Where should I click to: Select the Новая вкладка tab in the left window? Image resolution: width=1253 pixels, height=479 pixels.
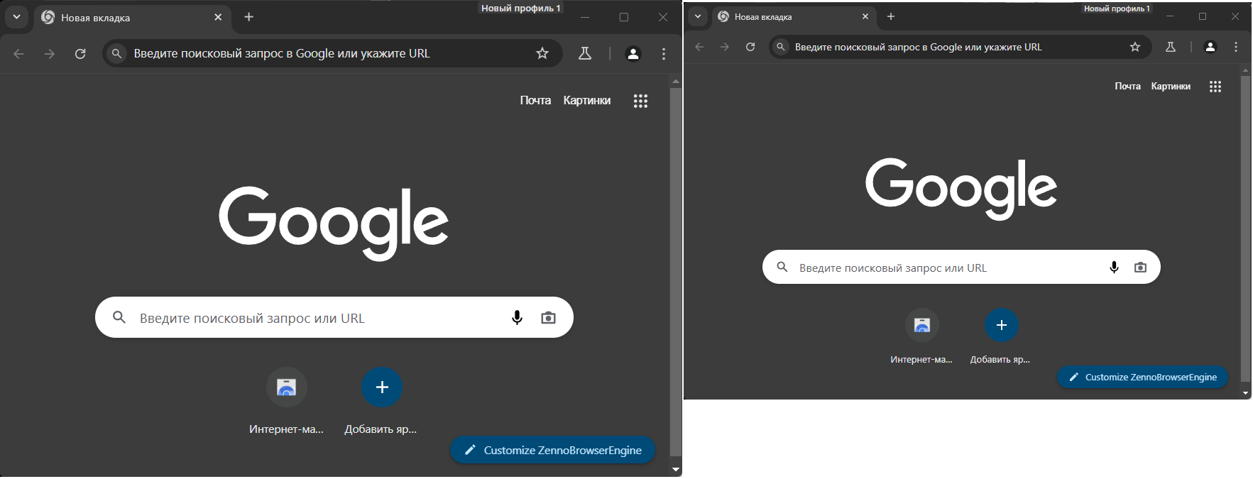point(131,18)
